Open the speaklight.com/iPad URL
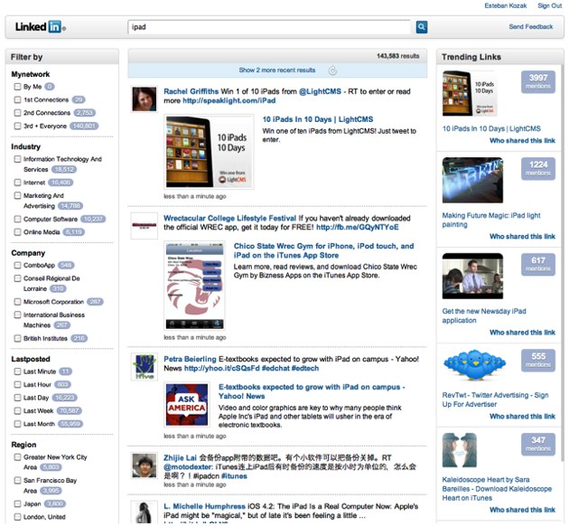The width and height of the screenshot is (569, 526). [x=229, y=100]
